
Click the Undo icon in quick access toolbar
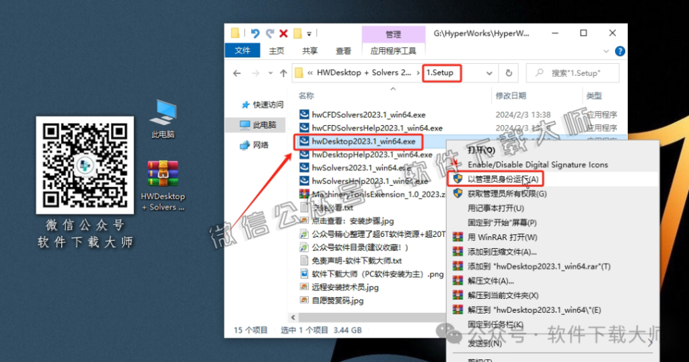[255, 33]
